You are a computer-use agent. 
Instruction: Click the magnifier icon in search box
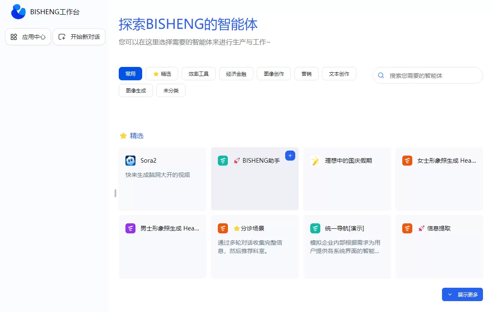pyautogui.click(x=381, y=75)
